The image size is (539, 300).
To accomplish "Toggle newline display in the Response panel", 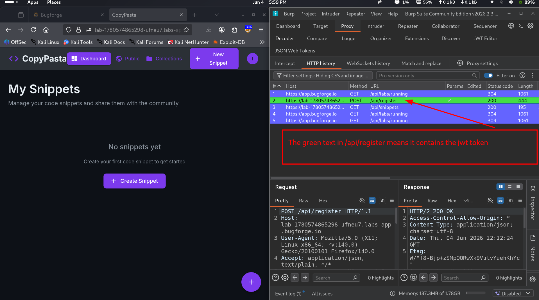I will point(511,200).
